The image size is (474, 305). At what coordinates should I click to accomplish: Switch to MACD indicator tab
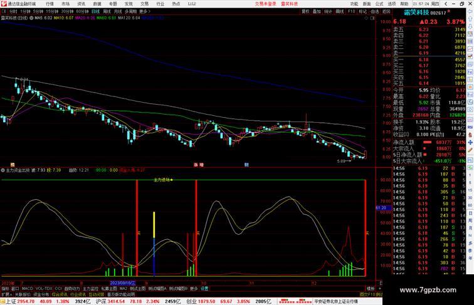point(27,289)
